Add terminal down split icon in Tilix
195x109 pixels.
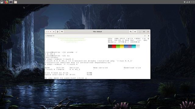click(x=62, y=31)
